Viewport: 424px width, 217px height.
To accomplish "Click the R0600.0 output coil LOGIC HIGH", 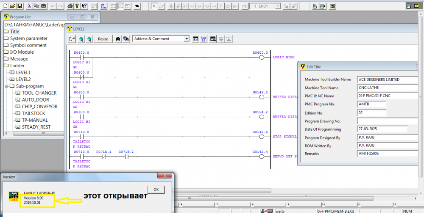I will [x=261, y=58].
